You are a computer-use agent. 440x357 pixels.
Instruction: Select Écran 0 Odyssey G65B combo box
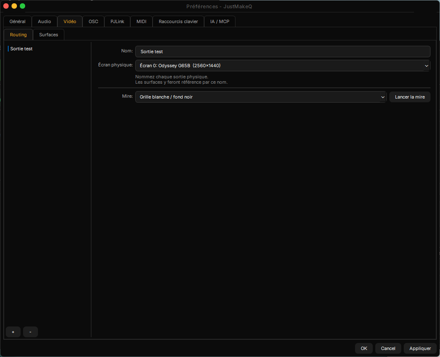click(x=282, y=66)
